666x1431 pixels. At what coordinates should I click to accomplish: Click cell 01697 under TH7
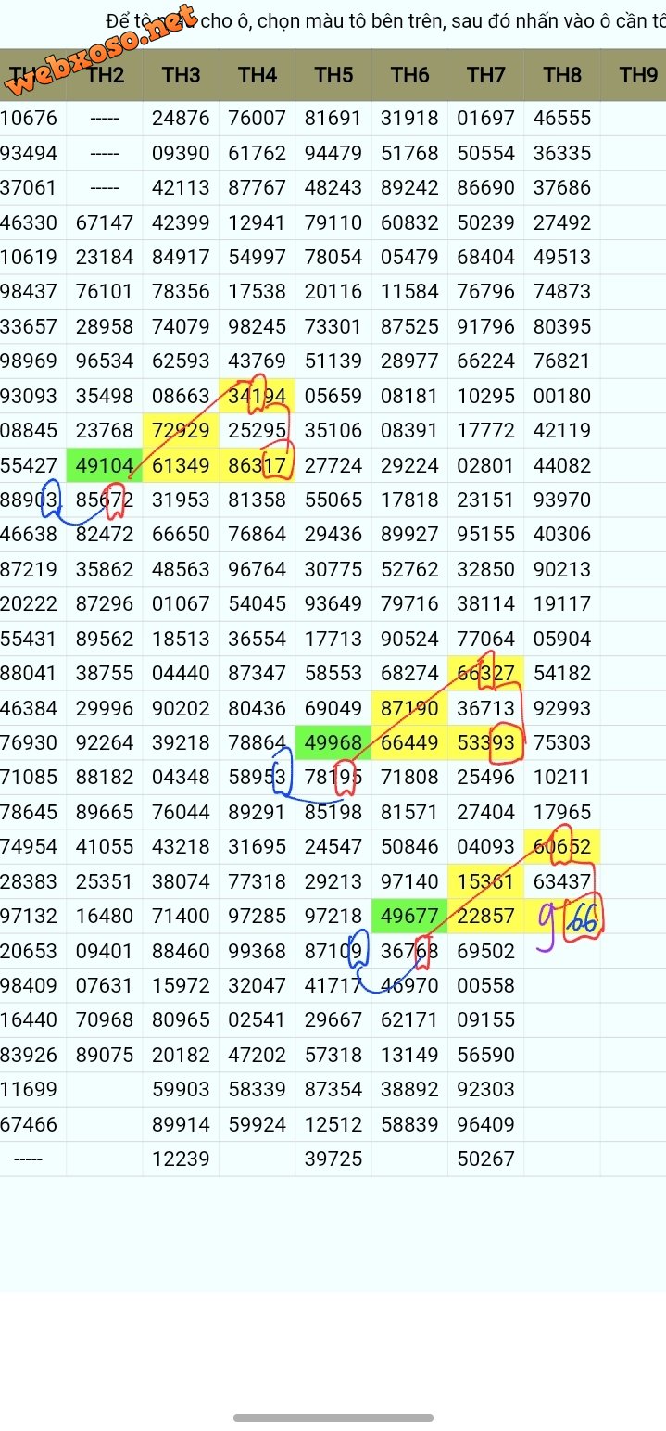pos(485,119)
